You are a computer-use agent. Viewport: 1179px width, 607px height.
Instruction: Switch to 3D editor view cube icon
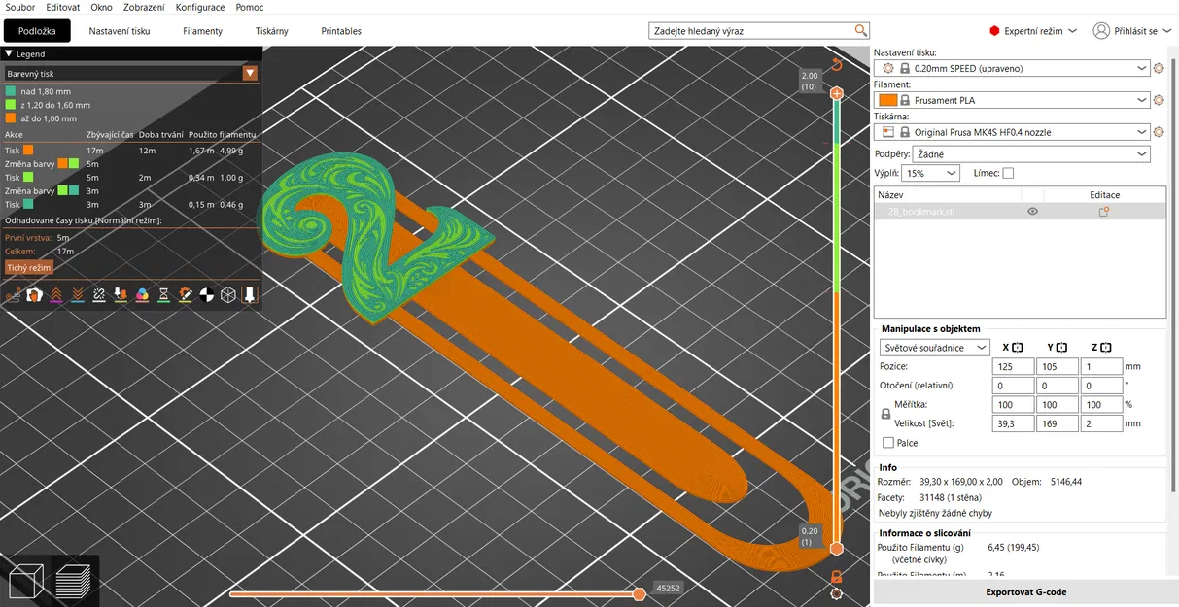pyautogui.click(x=24, y=581)
